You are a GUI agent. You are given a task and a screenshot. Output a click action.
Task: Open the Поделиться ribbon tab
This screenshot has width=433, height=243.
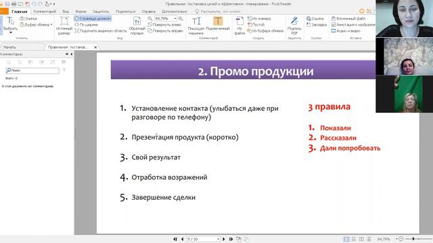(125, 11)
